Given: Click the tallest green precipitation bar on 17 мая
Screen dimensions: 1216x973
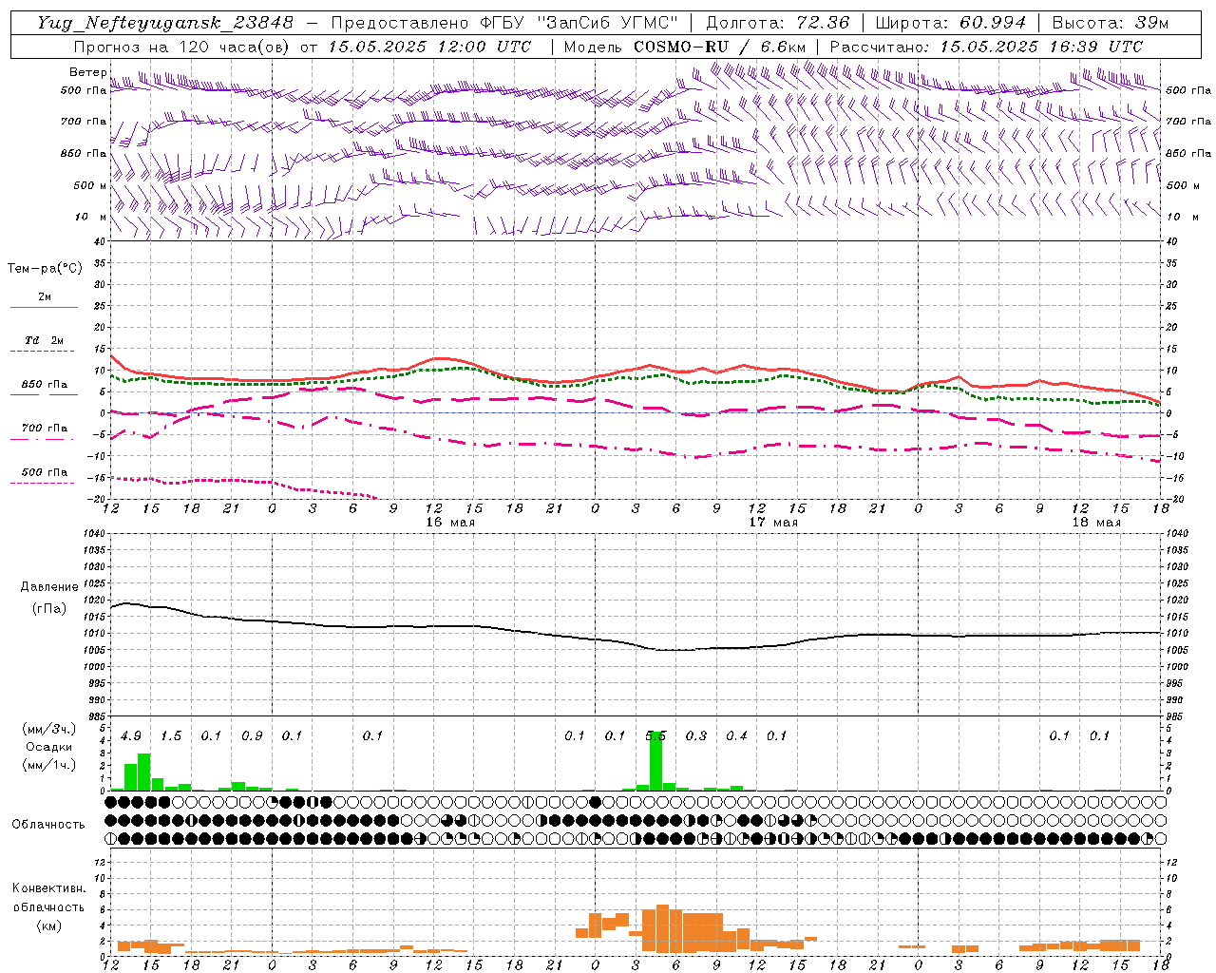Looking at the screenshot, I should (655, 760).
